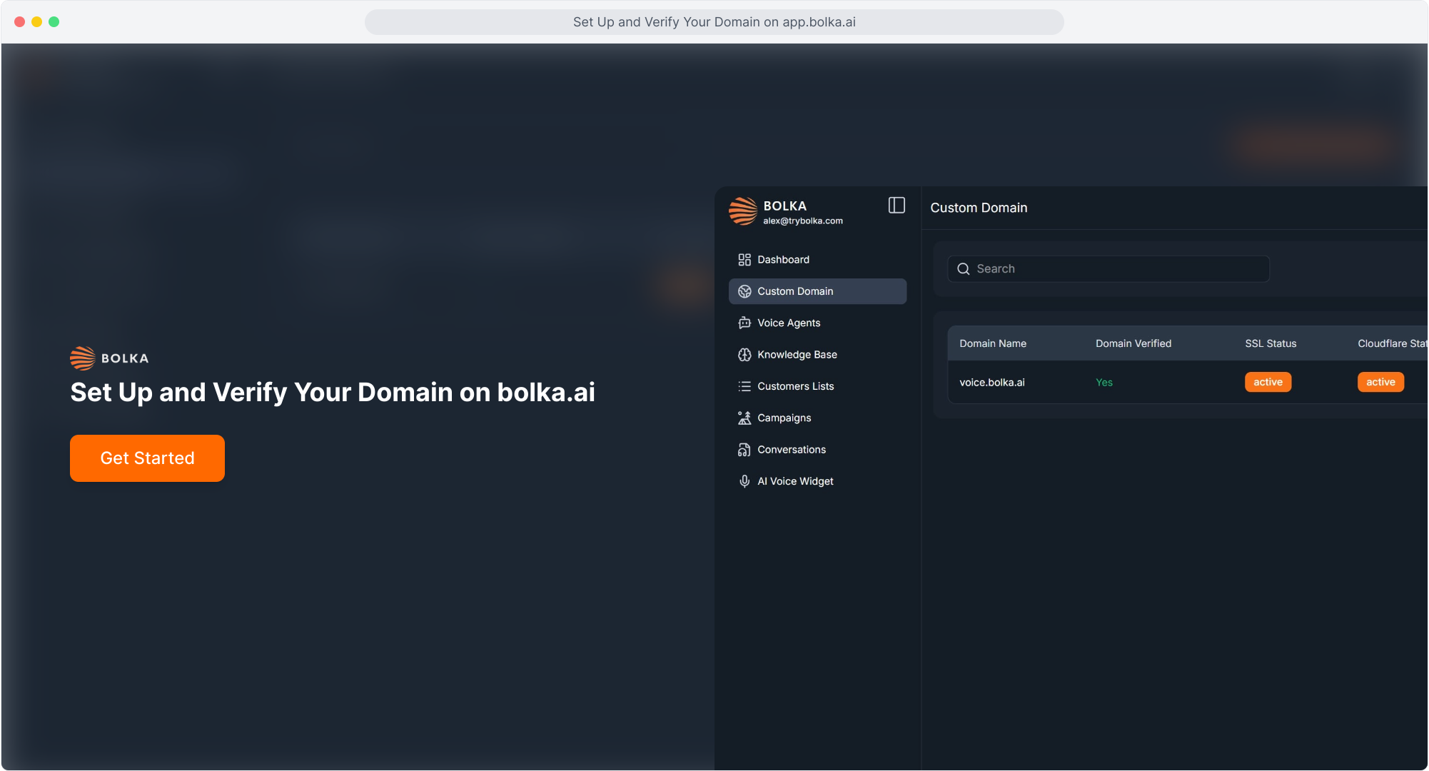Open Conversations from the sidebar
Viewport: 1429px width, 771px height.
[x=792, y=449]
